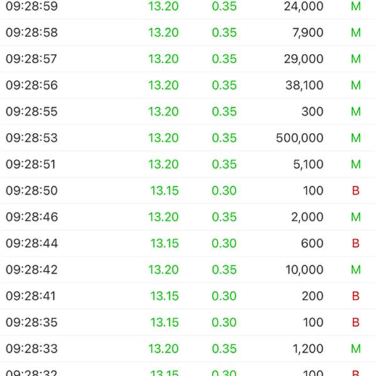This screenshot has height=376, width=376.
Task: Open the 09:28:55 trade of 300 shares
Action: [188, 112]
